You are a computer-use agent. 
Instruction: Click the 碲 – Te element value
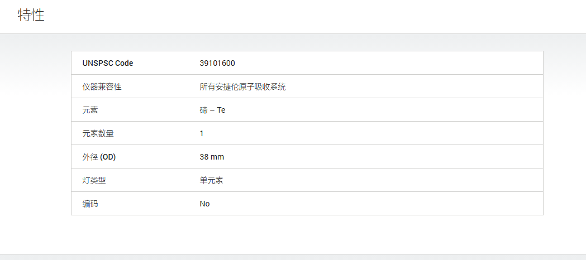pyautogui.click(x=213, y=110)
